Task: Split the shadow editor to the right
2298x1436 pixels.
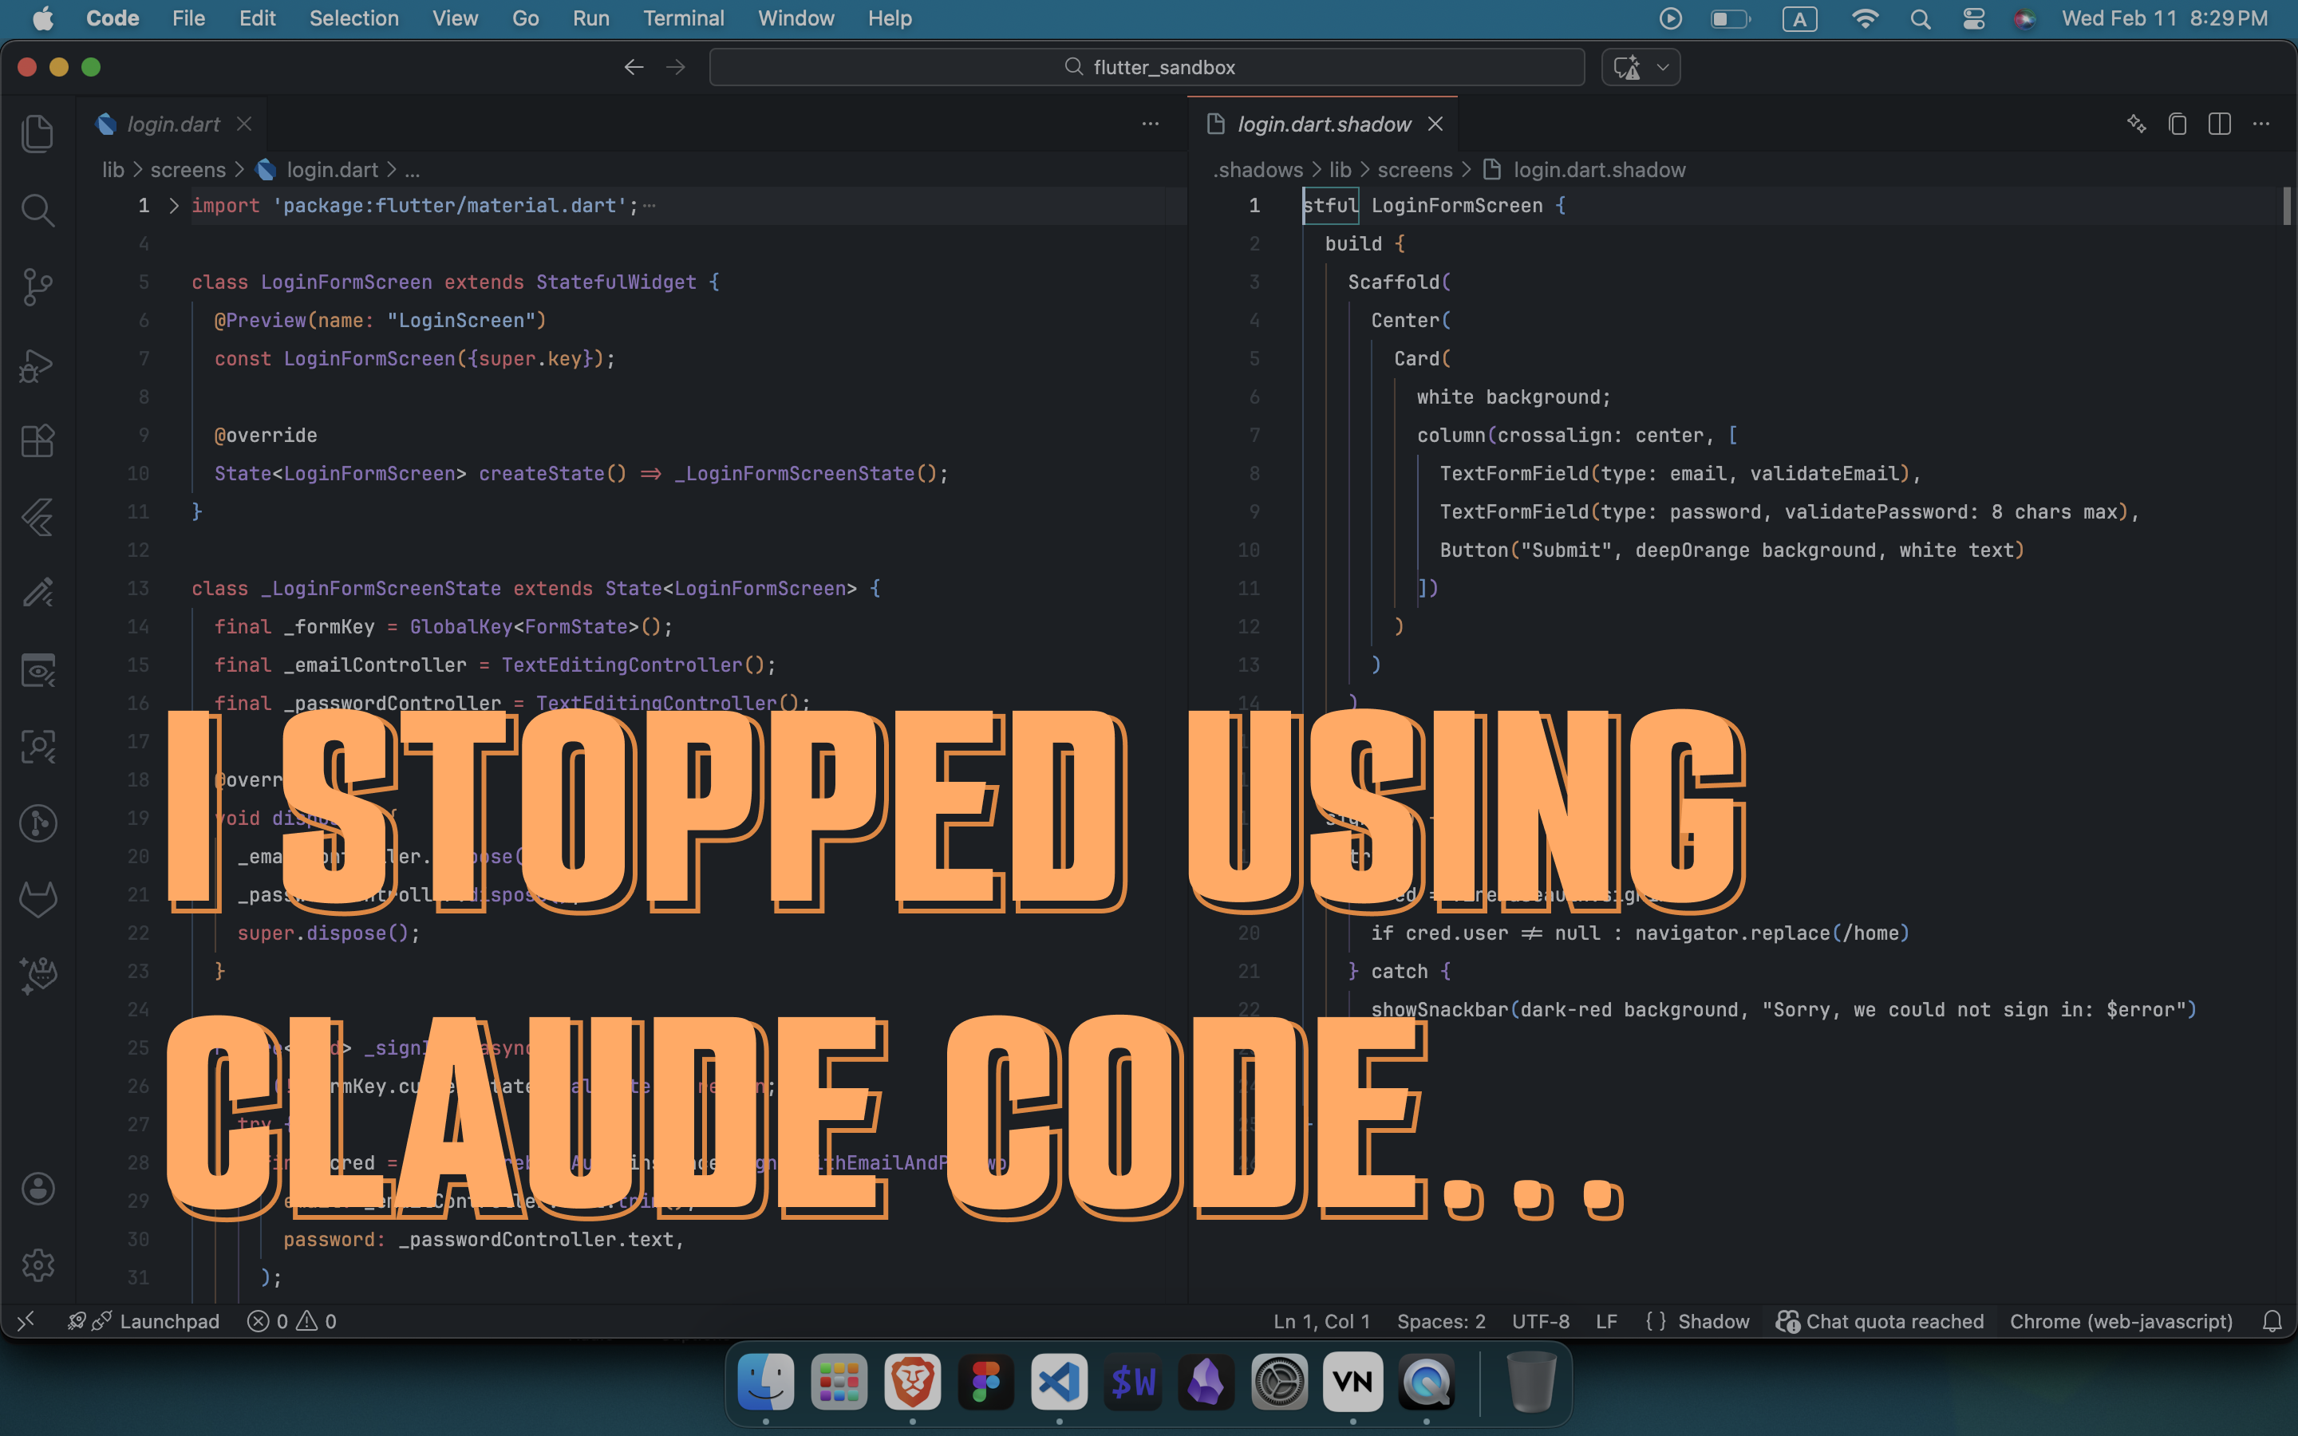Action: (x=2219, y=124)
